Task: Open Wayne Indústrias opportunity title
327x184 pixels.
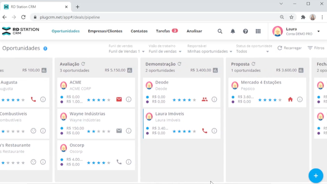Action: click(87, 114)
